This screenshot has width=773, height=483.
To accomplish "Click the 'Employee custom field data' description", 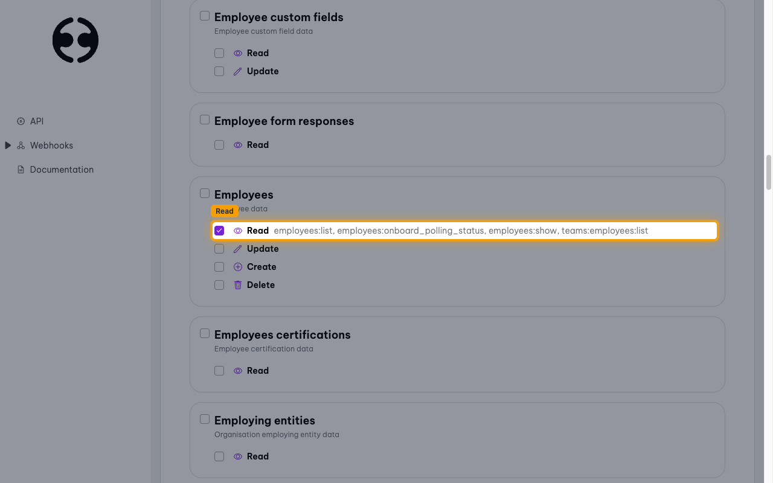I will (x=263, y=31).
